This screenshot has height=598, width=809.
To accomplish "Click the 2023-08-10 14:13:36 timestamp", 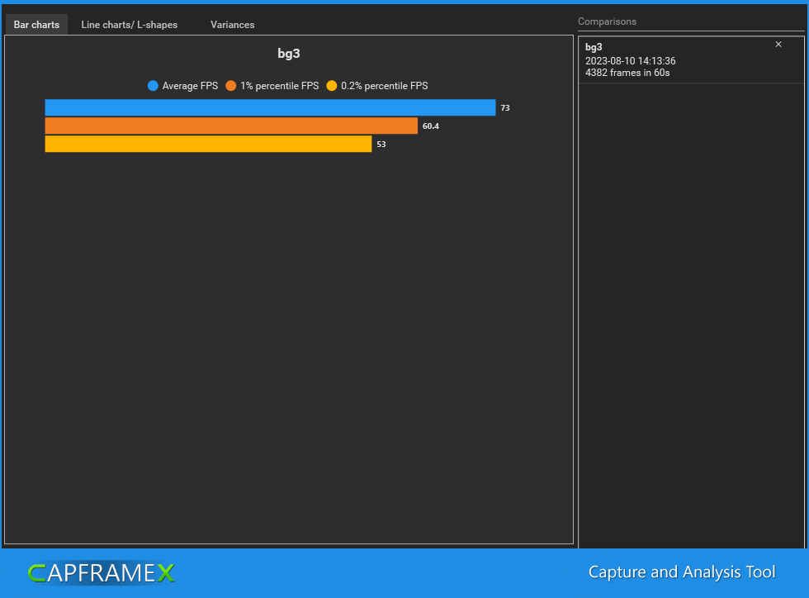I will [630, 61].
